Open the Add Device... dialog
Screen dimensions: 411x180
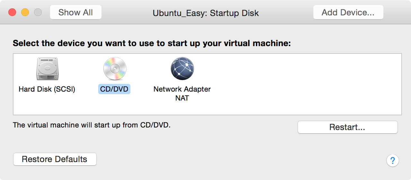point(348,12)
